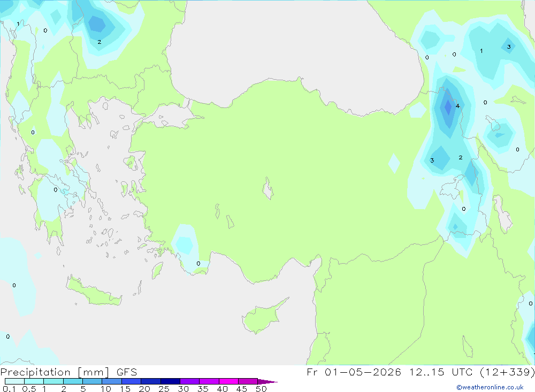Select the forecast offset '(12+339)' text
This screenshot has width=535, height=392.
507,372
